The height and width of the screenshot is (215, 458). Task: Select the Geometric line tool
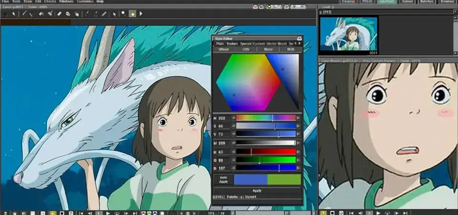pyautogui.click(x=31, y=14)
